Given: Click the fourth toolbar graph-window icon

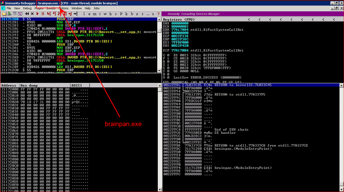Looking at the screenshot, I should coord(20,14).
